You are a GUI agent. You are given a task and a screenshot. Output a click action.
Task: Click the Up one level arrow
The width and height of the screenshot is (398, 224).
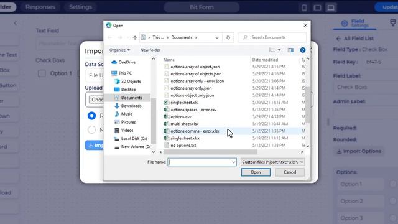coord(135,37)
